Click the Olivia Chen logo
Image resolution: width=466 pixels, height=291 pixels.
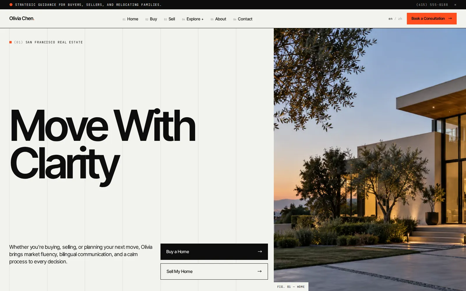(22, 18)
